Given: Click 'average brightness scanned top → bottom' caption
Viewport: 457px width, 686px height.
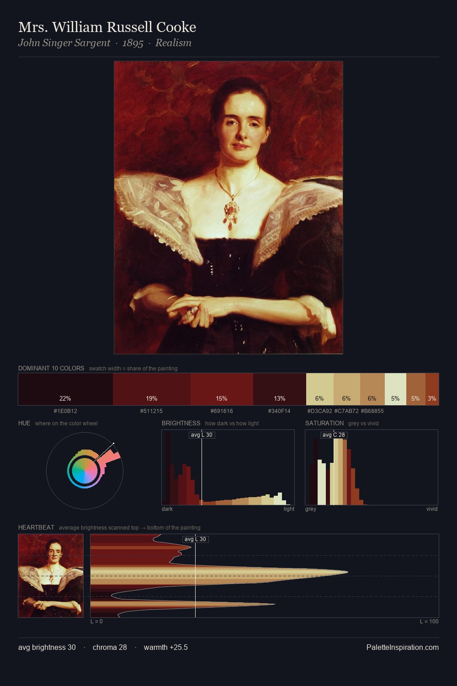Looking at the screenshot, I should [129, 528].
